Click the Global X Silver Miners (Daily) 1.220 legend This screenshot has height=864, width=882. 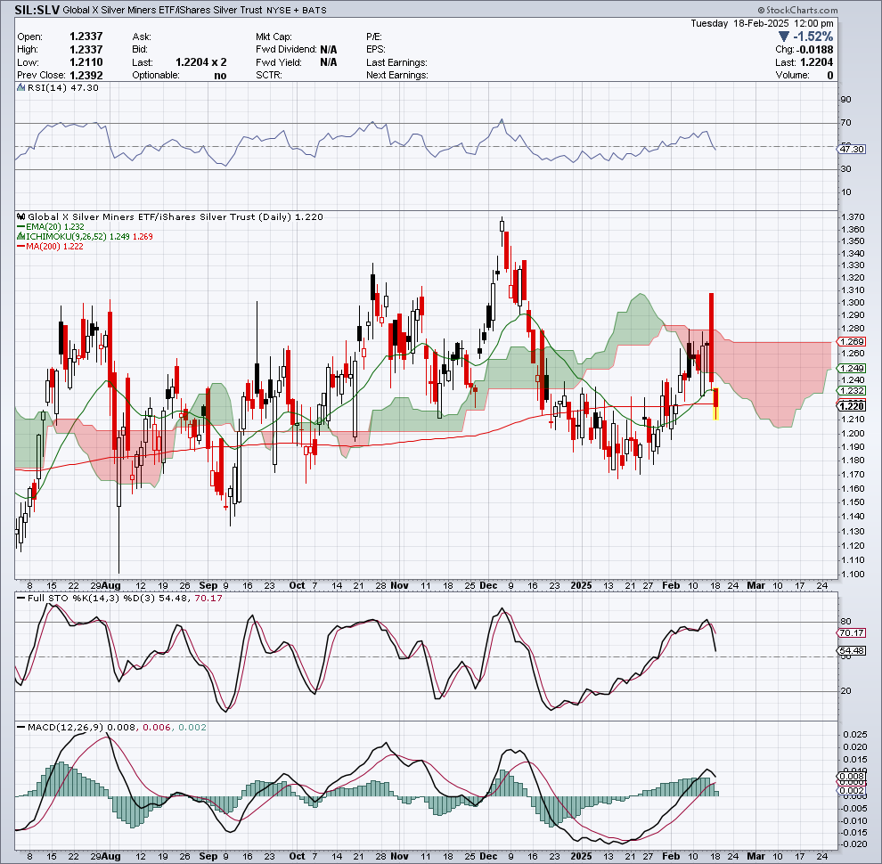(176, 216)
